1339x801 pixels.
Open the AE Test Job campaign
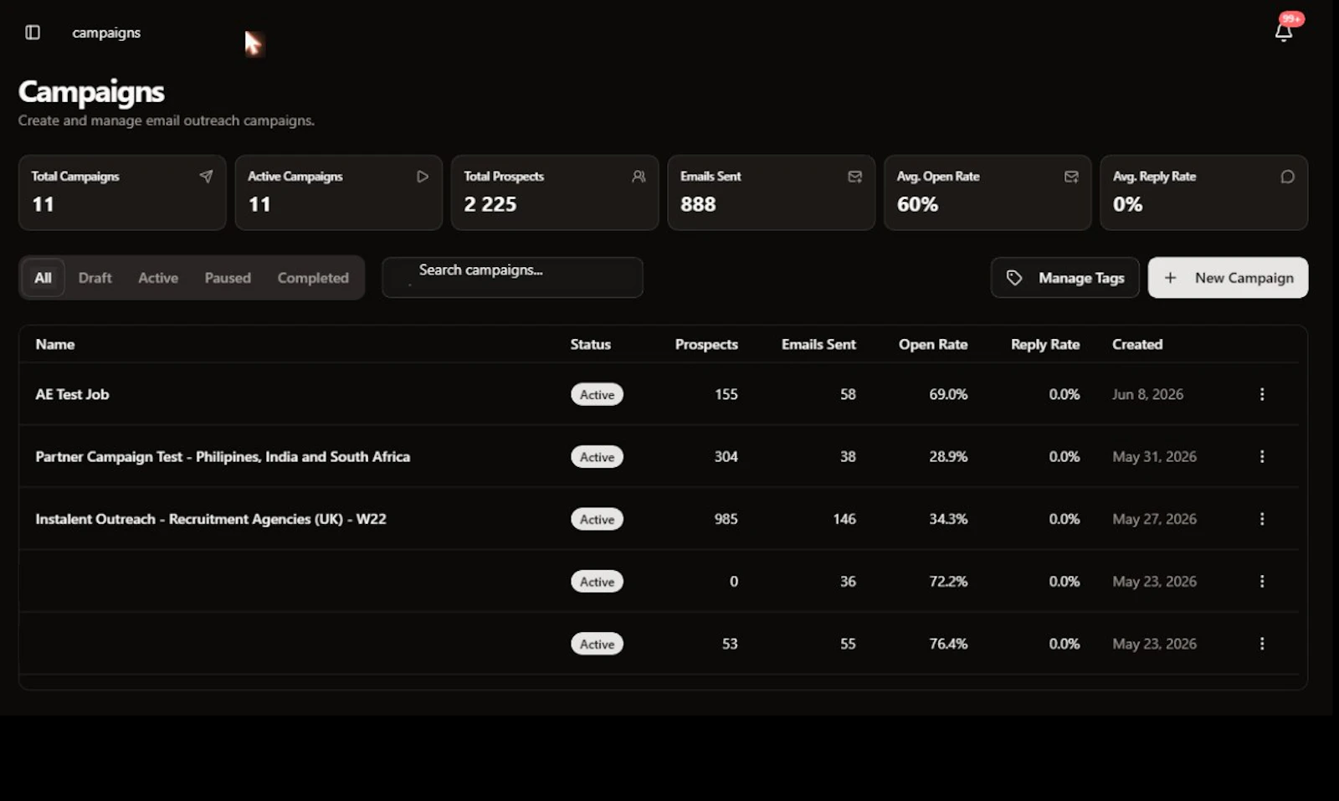coord(72,394)
